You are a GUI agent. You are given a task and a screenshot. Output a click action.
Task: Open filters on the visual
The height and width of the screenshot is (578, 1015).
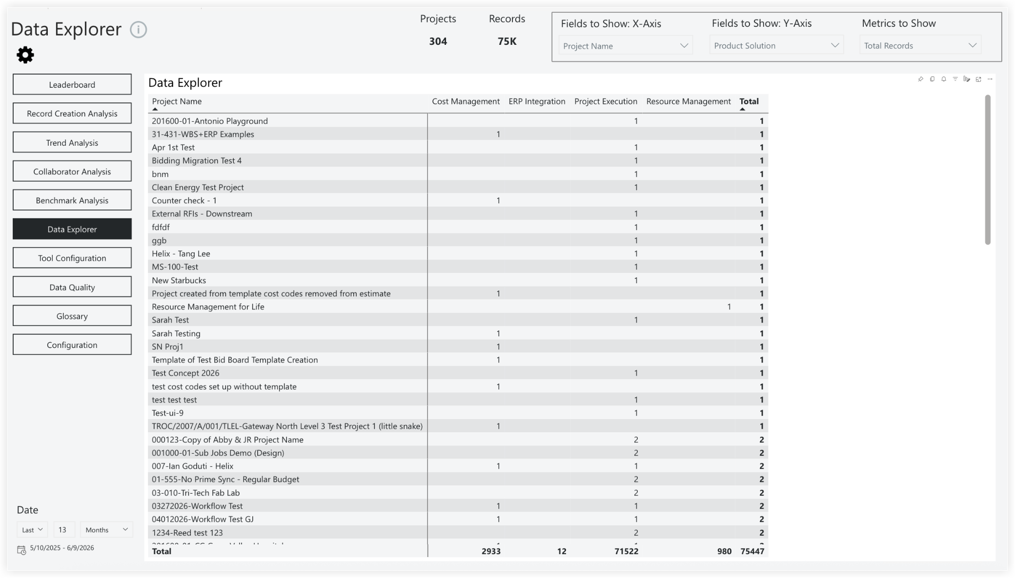tap(955, 79)
